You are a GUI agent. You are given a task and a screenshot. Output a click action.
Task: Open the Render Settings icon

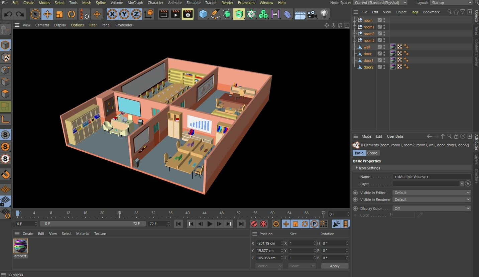(x=188, y=14)
